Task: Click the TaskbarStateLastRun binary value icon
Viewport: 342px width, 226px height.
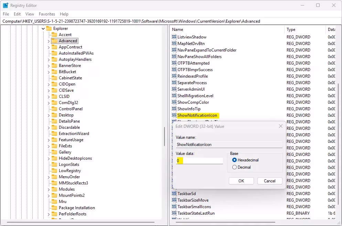Action: (174, 213)
